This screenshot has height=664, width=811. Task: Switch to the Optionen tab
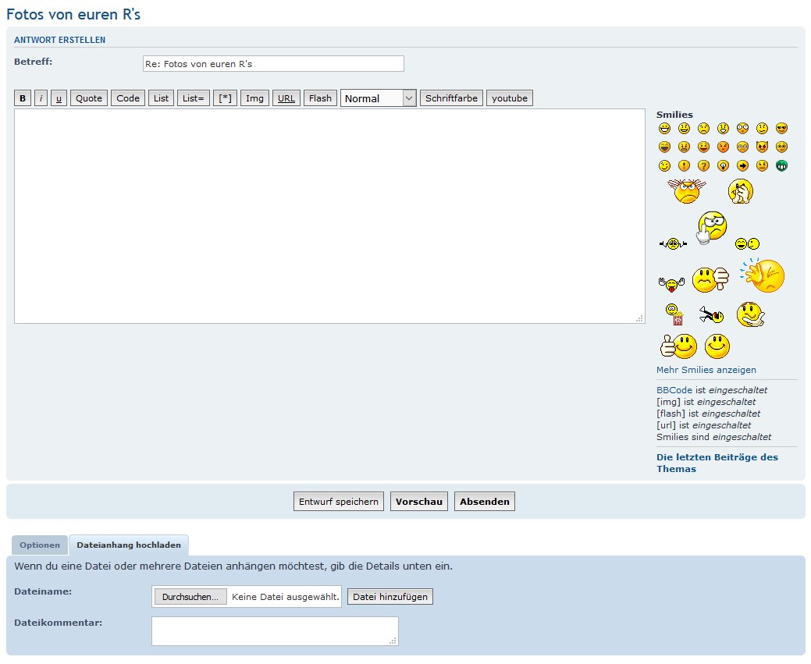point(40,545)
